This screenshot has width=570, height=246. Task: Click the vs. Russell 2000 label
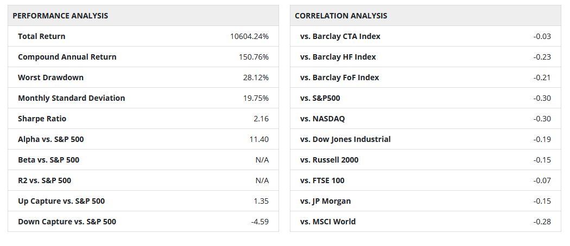point(330,160)
